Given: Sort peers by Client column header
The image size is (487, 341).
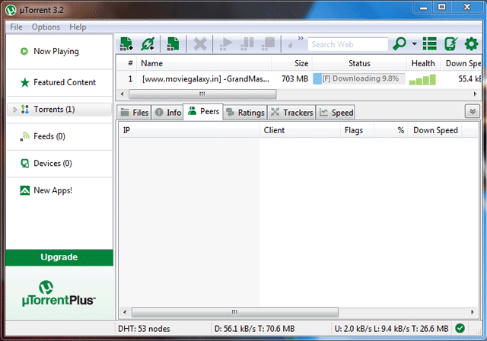Looking at the screenshot, I should click(300, 130).
